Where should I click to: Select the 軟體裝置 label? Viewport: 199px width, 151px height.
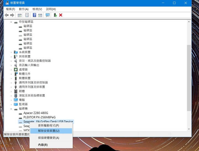coord(25,78)
